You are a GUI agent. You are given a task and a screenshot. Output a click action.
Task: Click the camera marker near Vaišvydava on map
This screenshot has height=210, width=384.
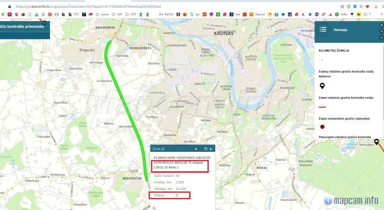point(377,141)
